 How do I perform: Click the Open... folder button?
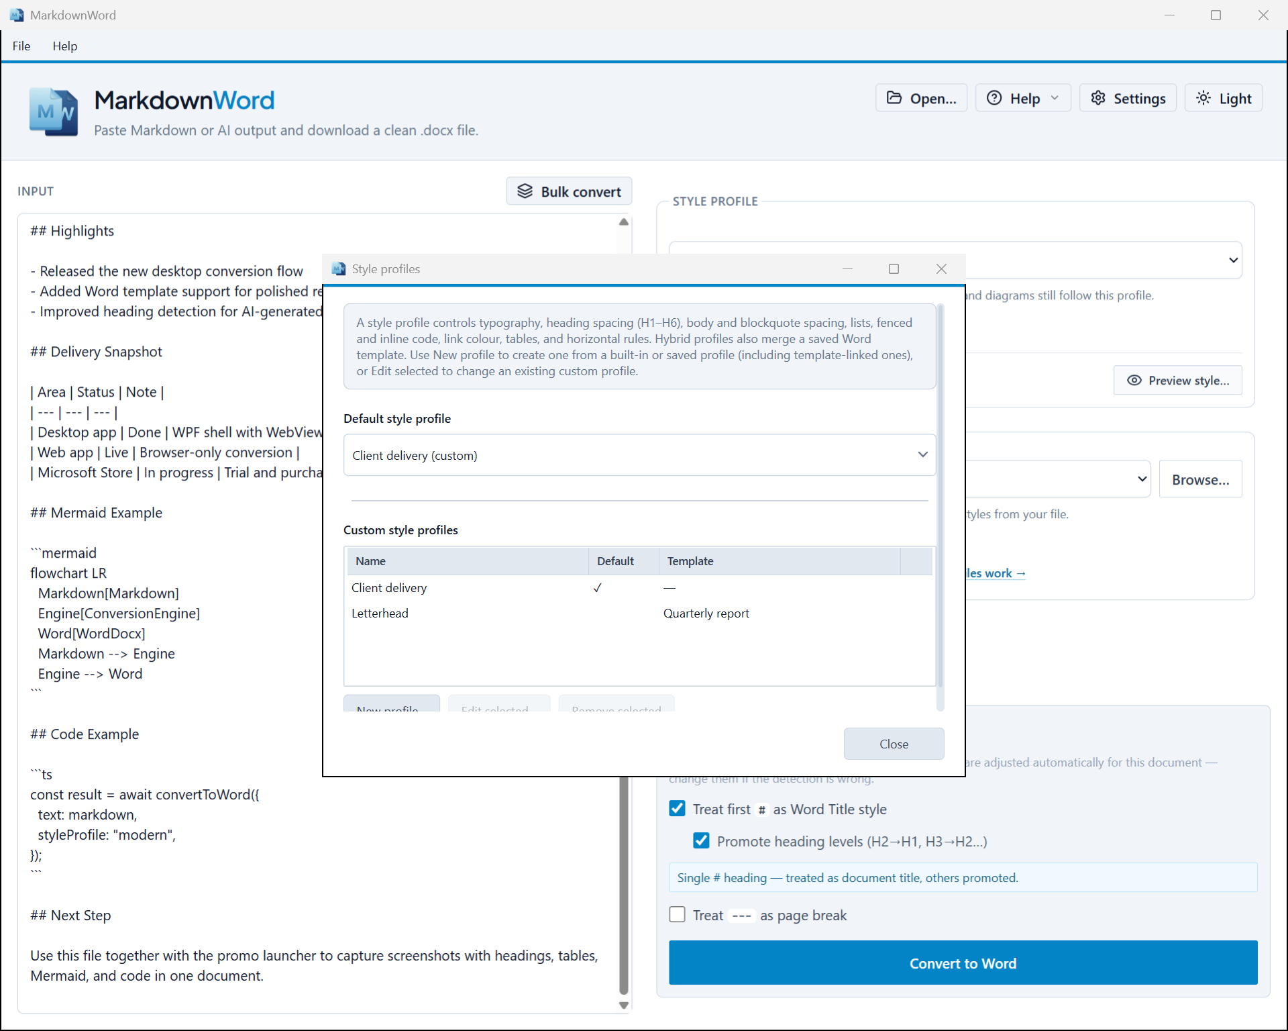[921, 98]
